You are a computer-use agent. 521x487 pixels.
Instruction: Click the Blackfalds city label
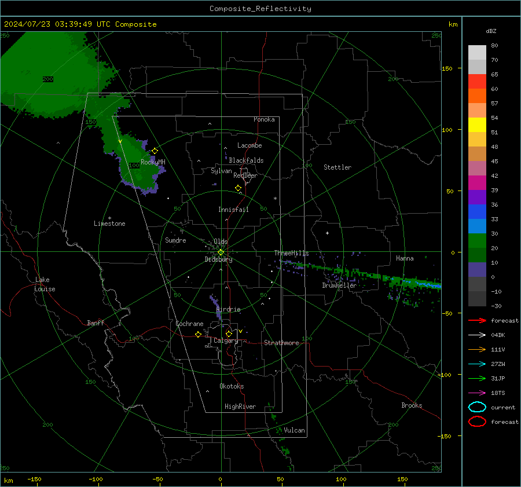pyautogui.click(x=246, y=160)
